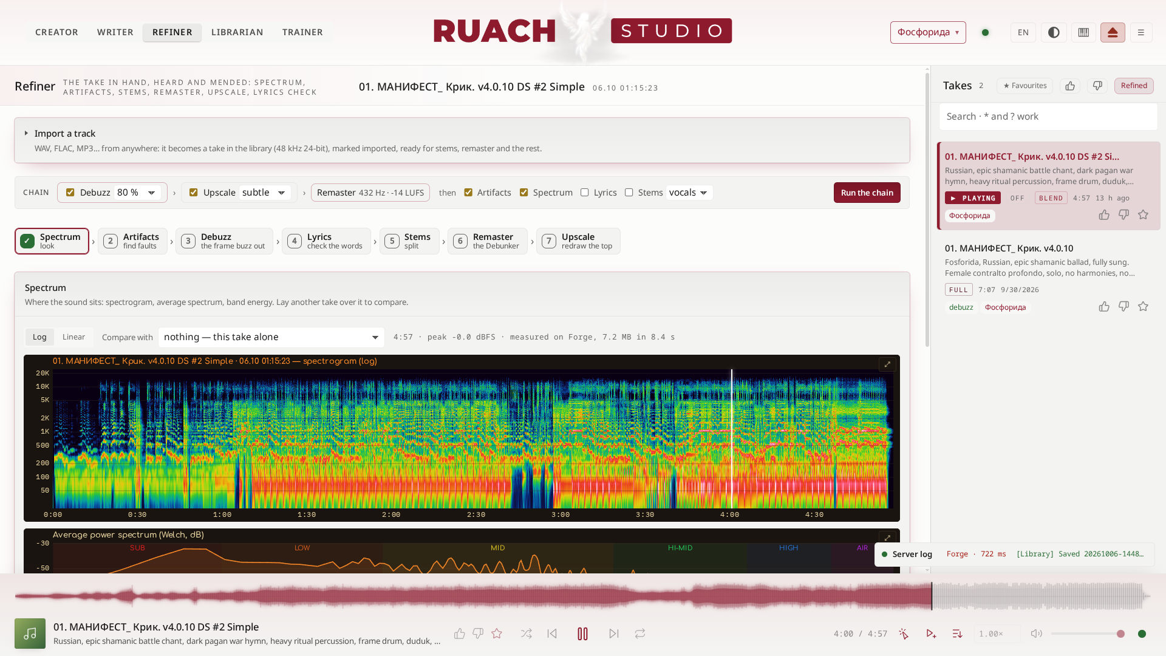Screen dimensions: 1166x656
Task: Open the queue list icon in player
Action: (x=957, y=634)
